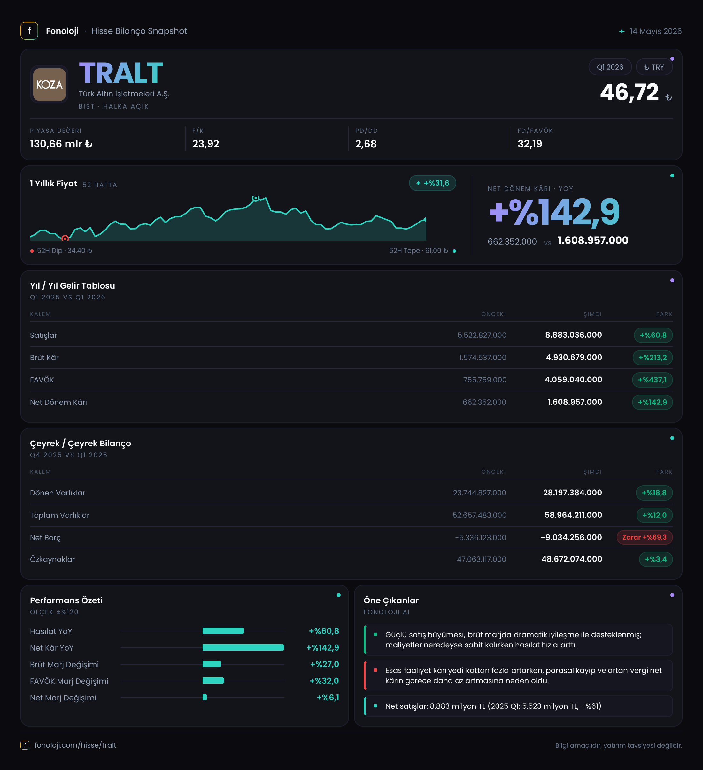Click the Öne Çıkanlar heading

[391, 600]
